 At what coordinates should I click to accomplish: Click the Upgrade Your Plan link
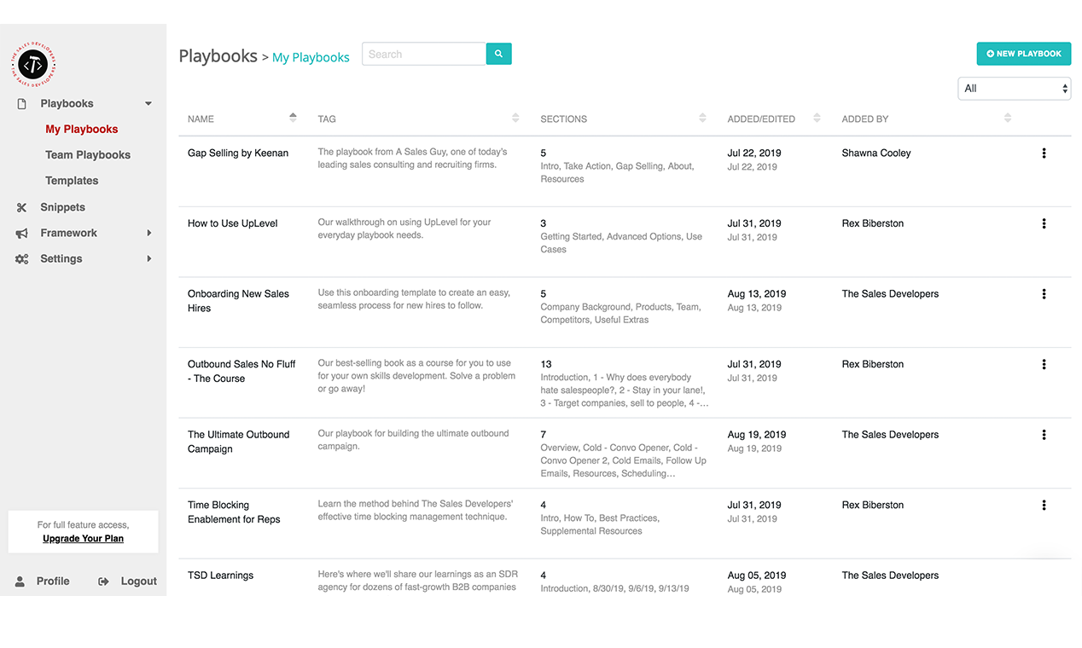click(83, 539)
